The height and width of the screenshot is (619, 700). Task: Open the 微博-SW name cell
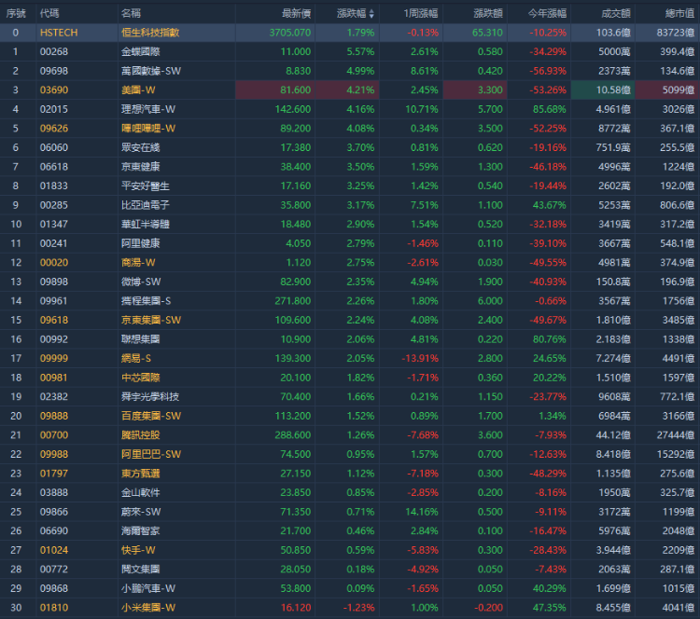click(x=141, y=282)
